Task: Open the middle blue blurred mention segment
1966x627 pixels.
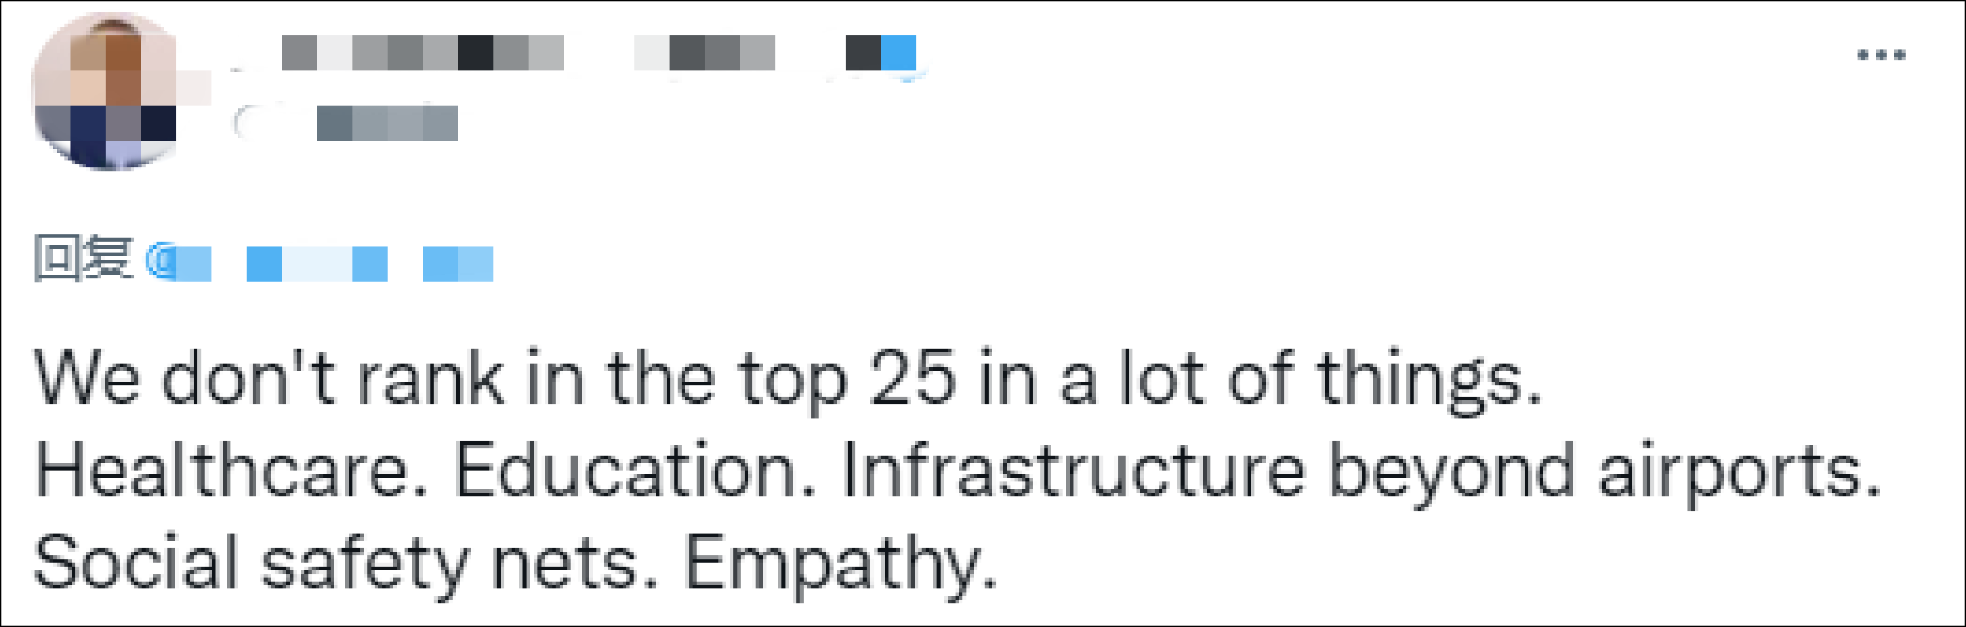Action: 316,264
